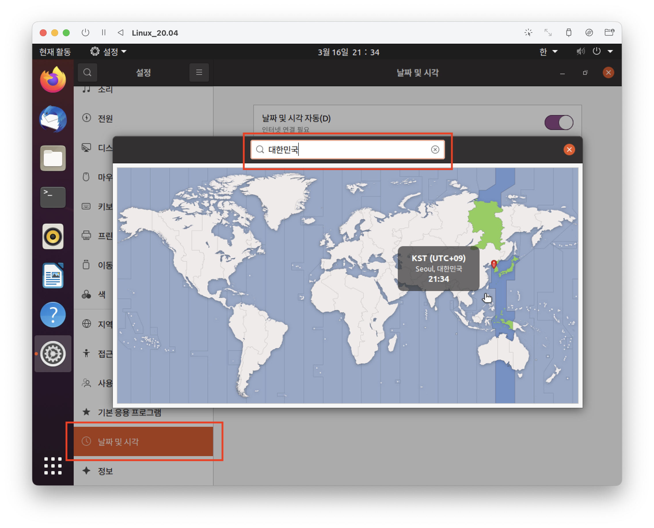Open Firefox from the dock
The height and width of the screenshot is (528, 654).
[x=53, y=80]
